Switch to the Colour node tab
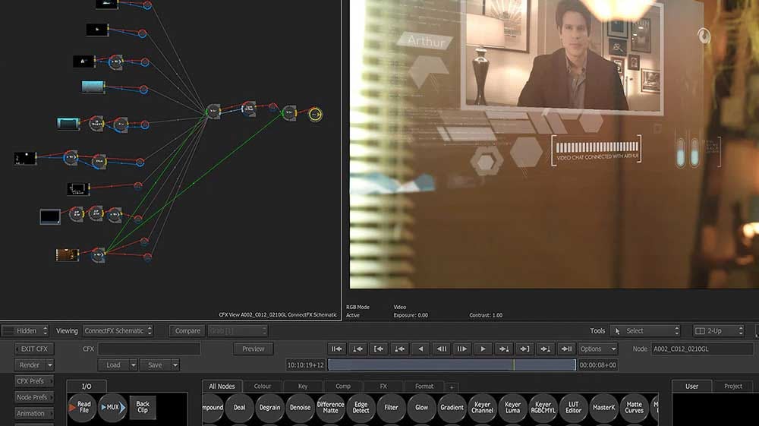Screen dimensions: 759x426 (x=262, y=387)
